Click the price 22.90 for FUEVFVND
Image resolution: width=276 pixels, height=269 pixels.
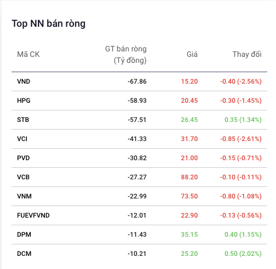point(189,215)
